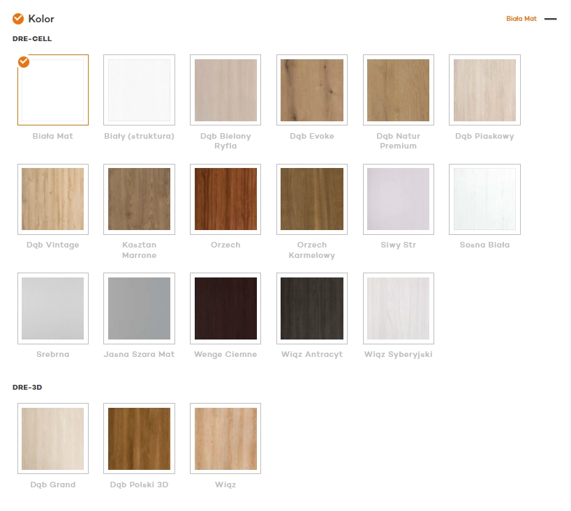Select the Biała Mat color swatch
Viewport: 571px width, 511px height.
tap(53, 90)
